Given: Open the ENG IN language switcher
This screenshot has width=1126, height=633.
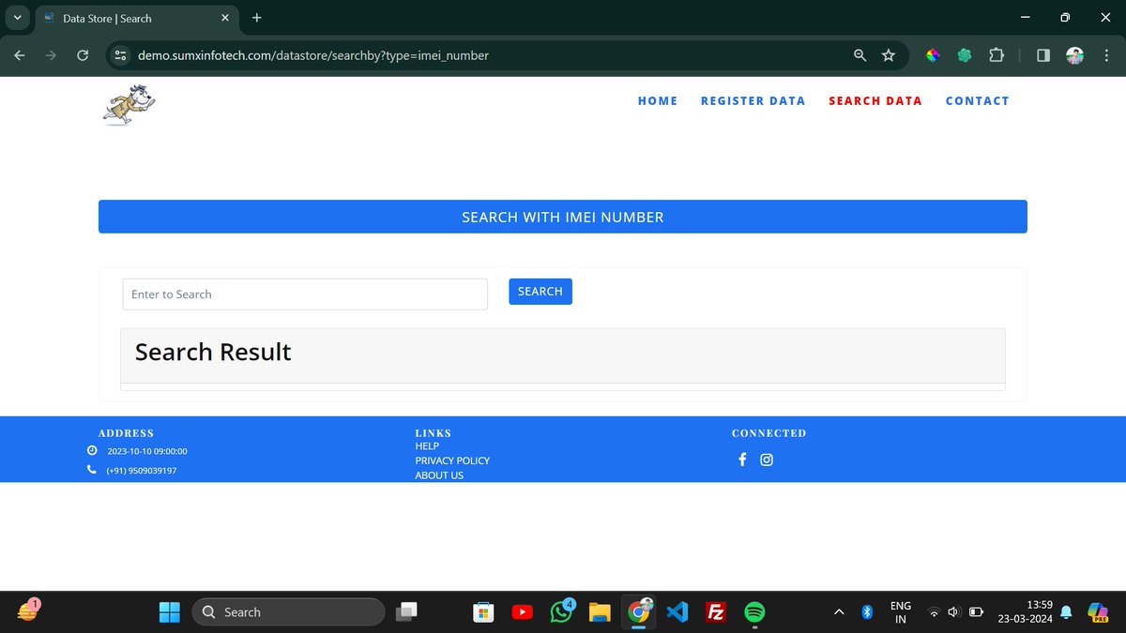Looking at the screenshot, I should [901, 612].
